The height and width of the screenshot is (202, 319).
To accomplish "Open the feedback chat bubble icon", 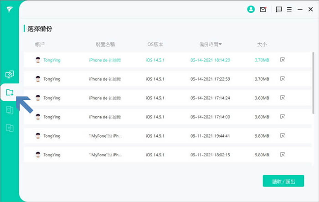I will coord(279,10).
